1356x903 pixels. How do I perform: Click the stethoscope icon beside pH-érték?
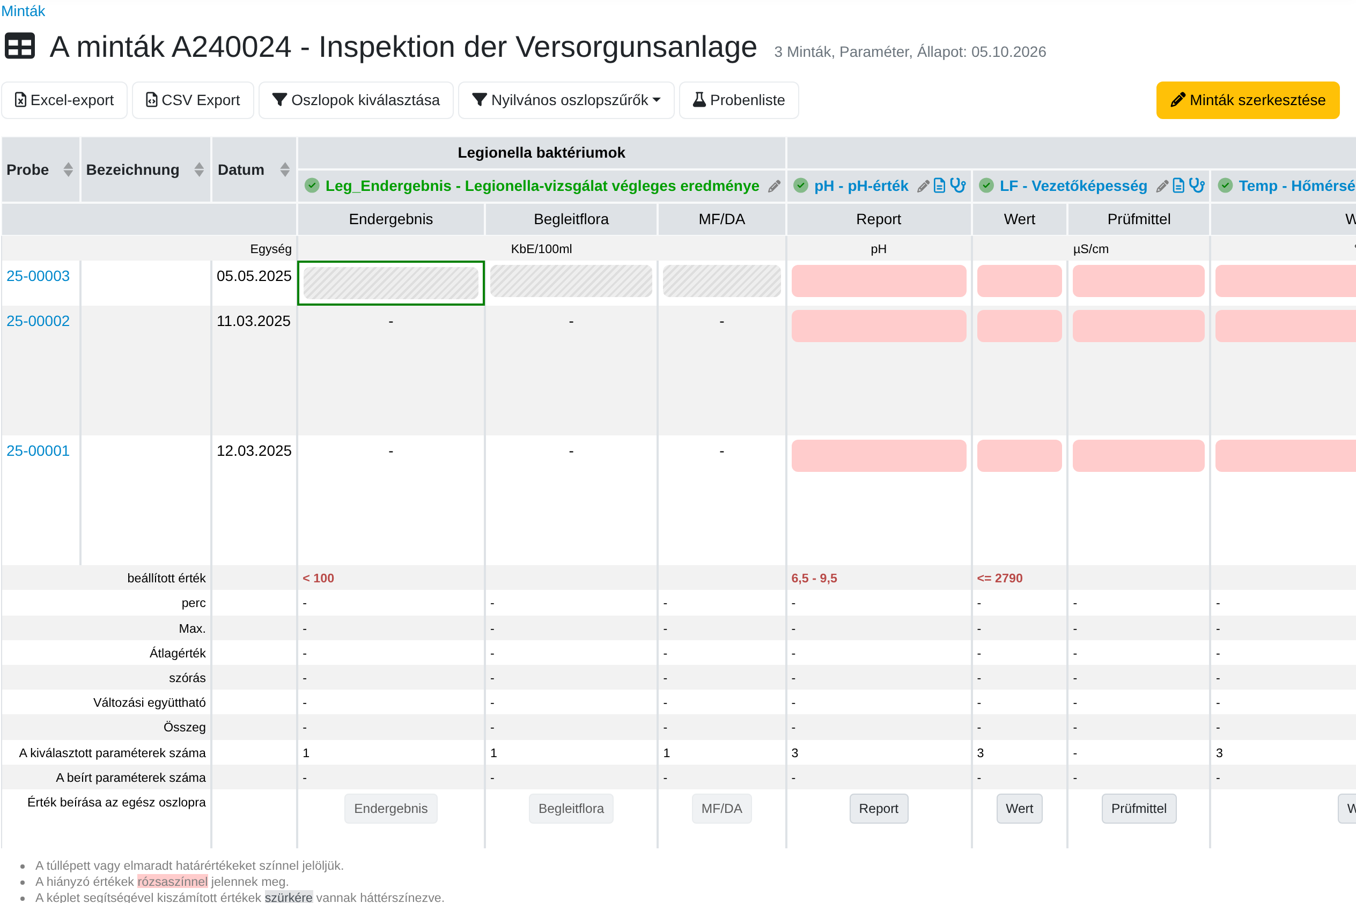[958, 186]
